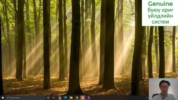Open the Windows Start menu
178x100 pixels.
[3, 98]
